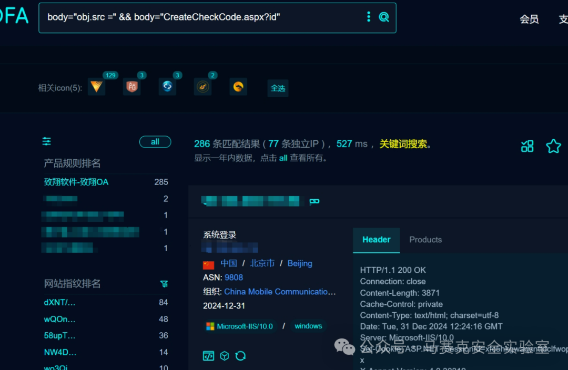Viewport: 568px width, 370px height.
Task: Select fingerprint dXNT/… with 84 results
Action: pyautogui.click(x=60, y=302)
